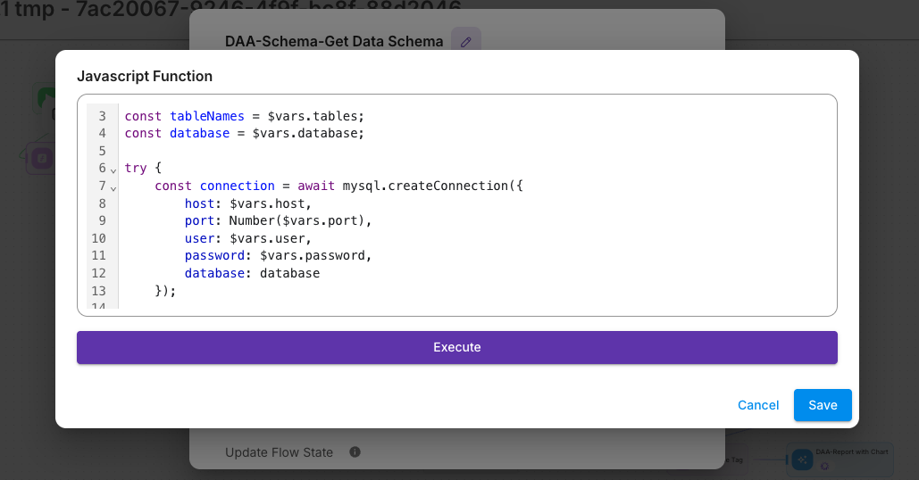919x480 pixels.
Task: Fold the createConnection block at line 7
Action: [x=113, y=187]
